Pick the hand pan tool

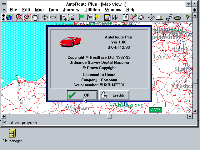[x=35, y=17]
